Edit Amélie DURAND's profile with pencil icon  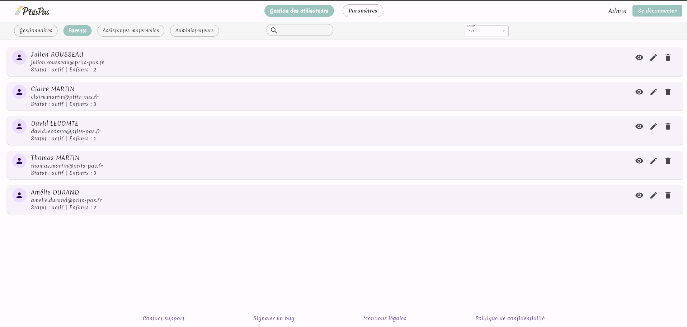coord(653,195)
